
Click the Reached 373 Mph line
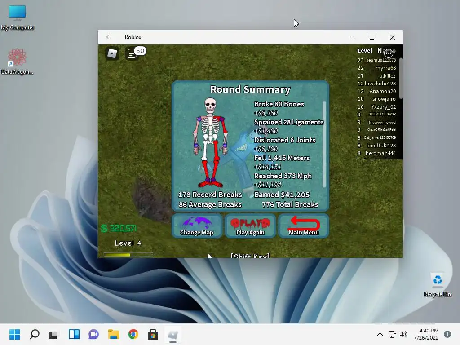[283, 176]
